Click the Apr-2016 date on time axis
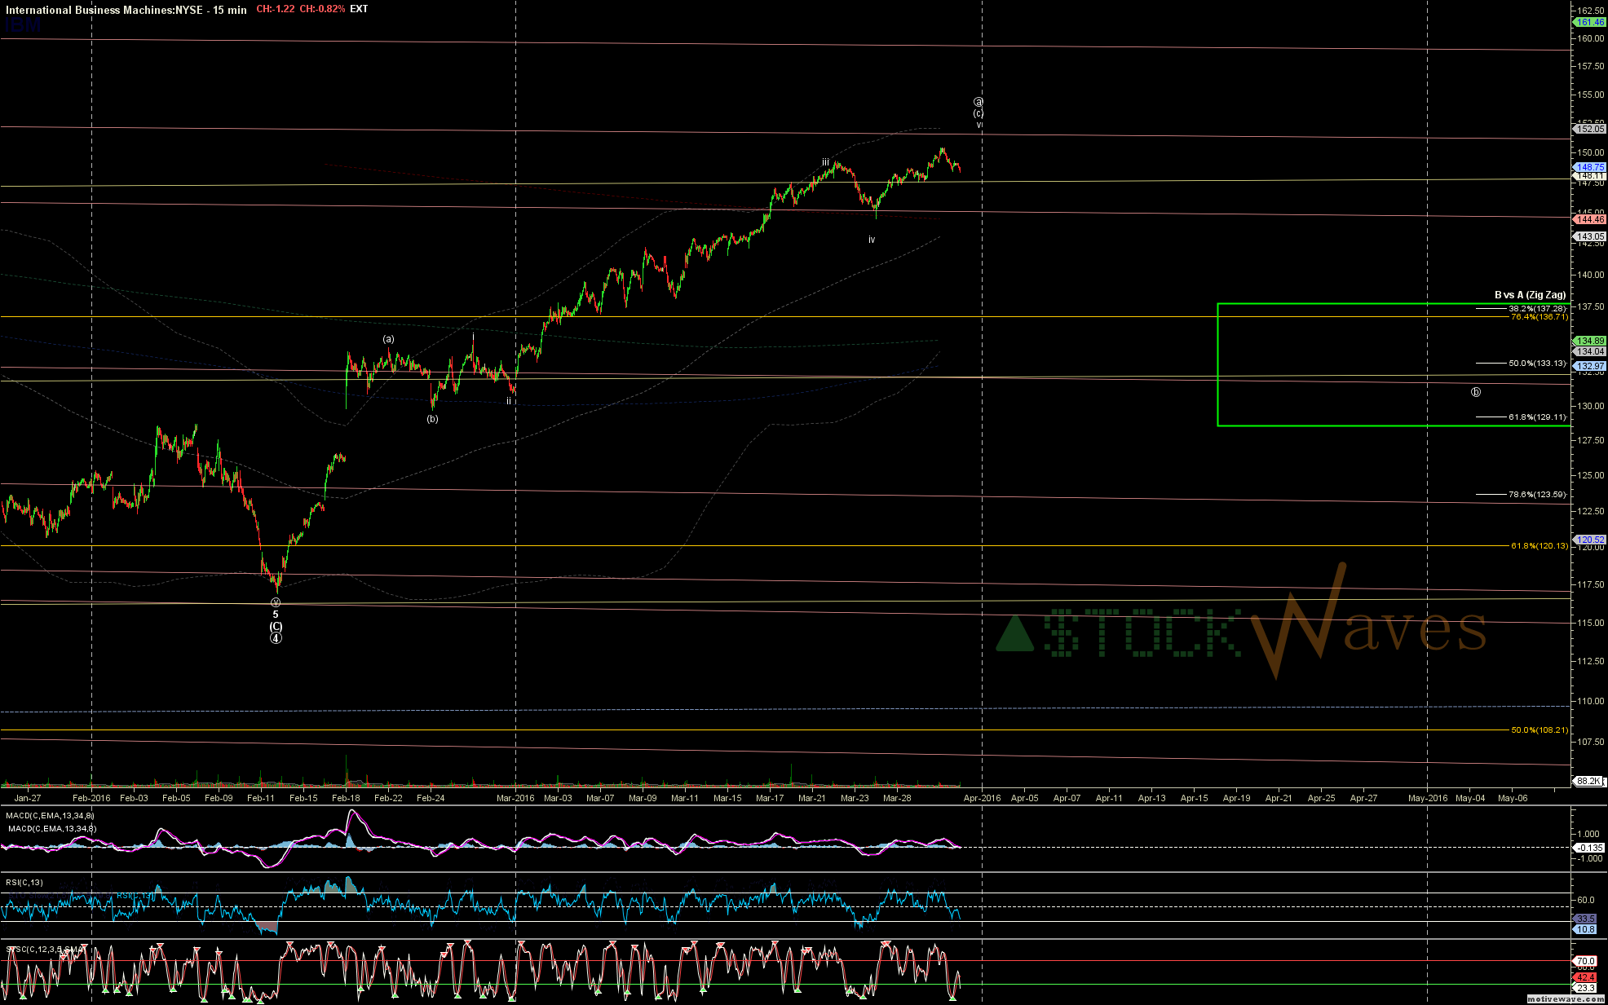The height and width of the screenshot is (1005, 1608). [x=982, y=798]
